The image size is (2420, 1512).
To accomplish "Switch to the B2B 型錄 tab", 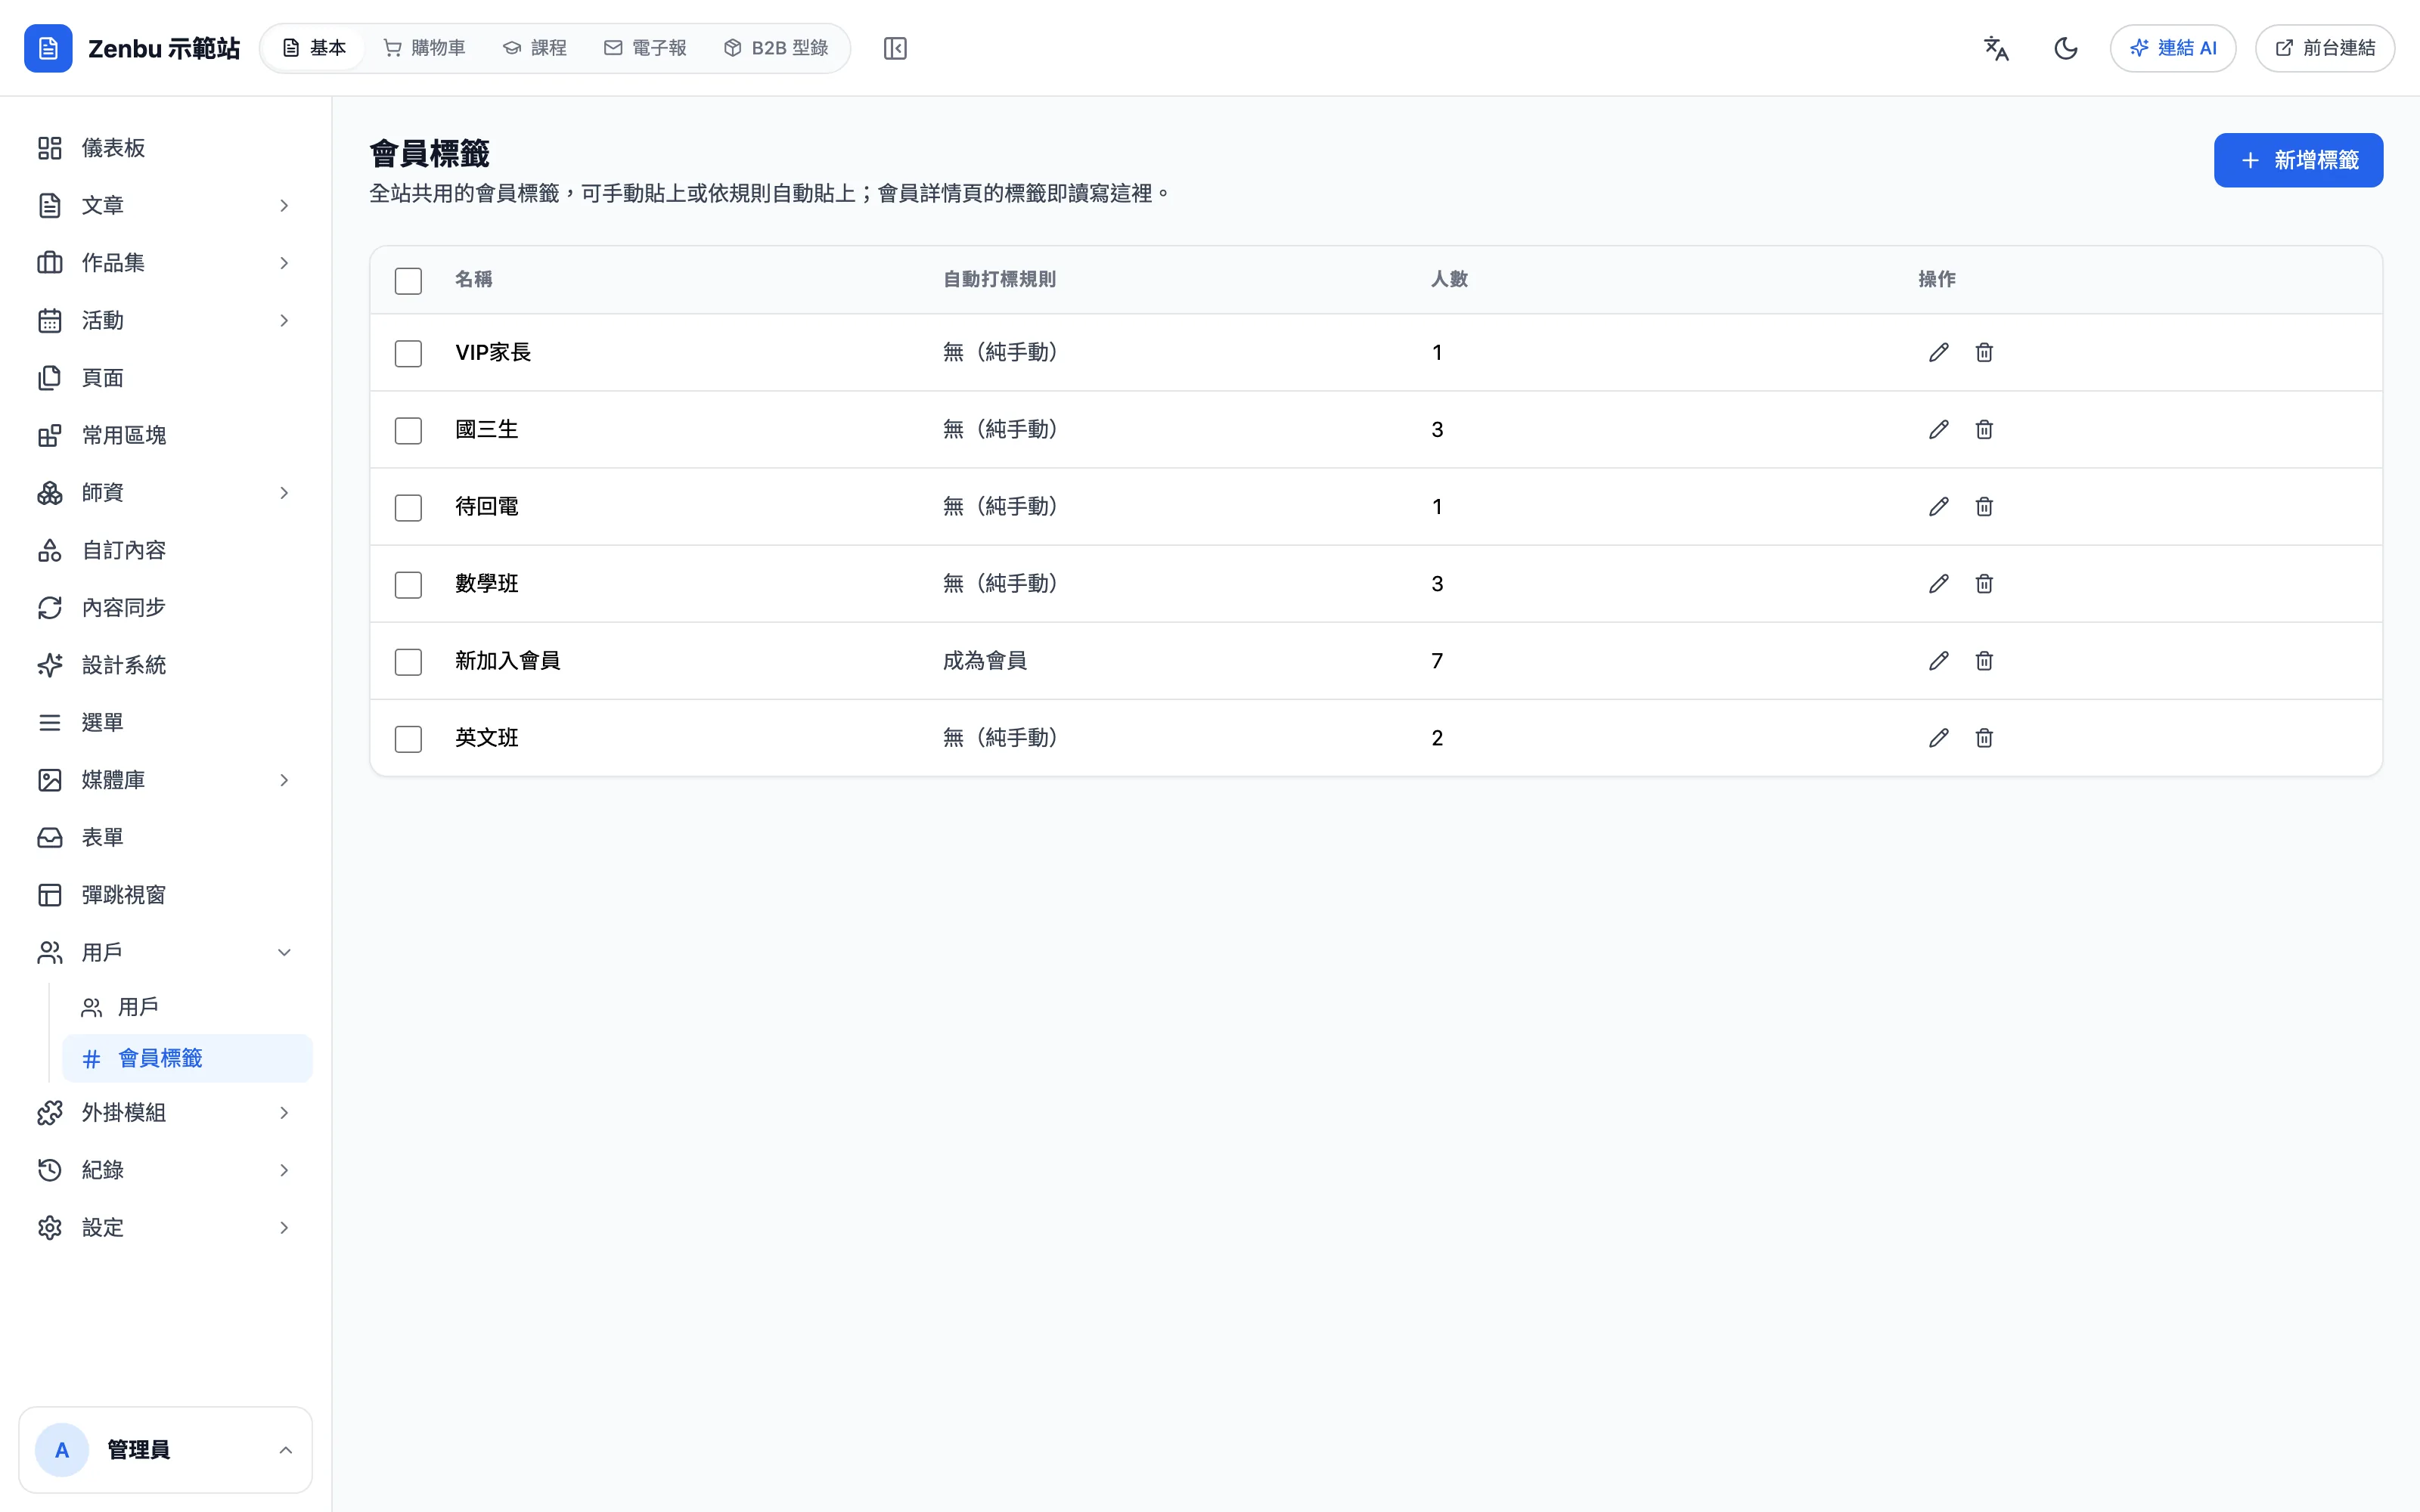I will click(x=776, y=48).
